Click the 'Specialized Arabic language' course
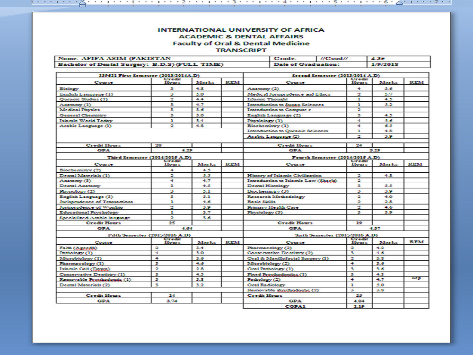473x355 pixels. [95, 218]
